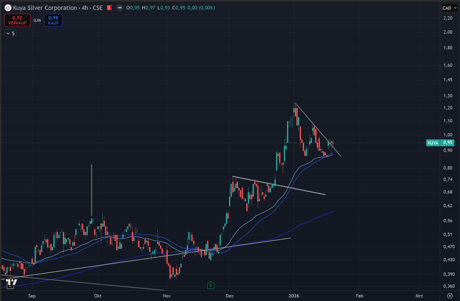
Task: Collapse the indicator legend showing 5
Action: (10, 33)
